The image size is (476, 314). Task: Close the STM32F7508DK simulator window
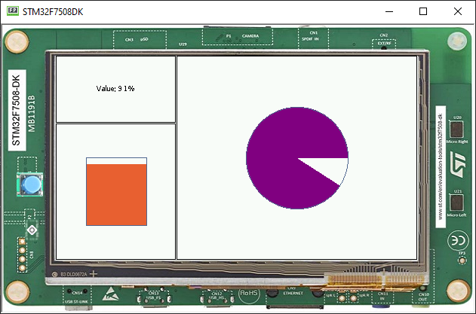pos(457,12)
